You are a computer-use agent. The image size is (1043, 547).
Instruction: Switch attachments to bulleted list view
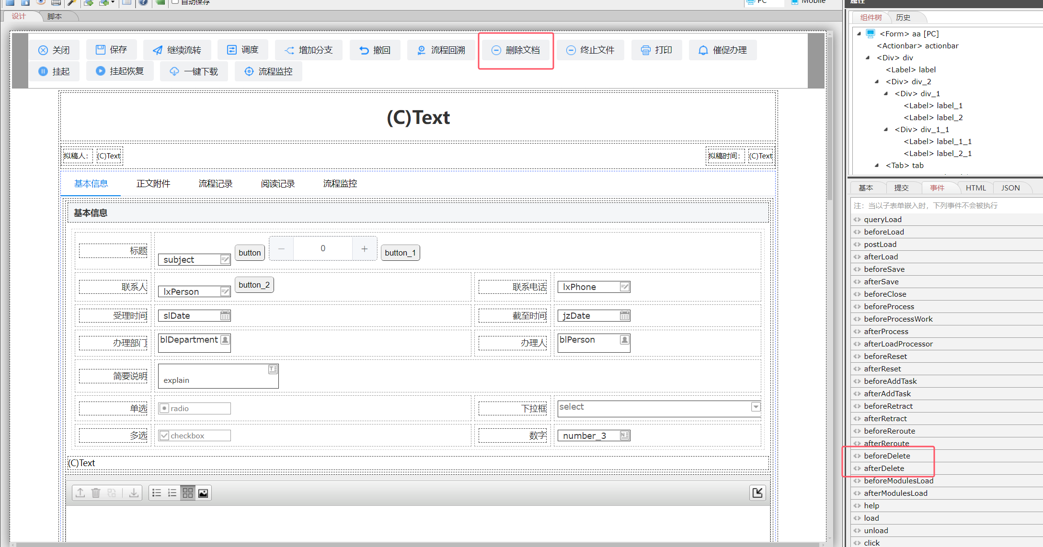pos(157,493)
